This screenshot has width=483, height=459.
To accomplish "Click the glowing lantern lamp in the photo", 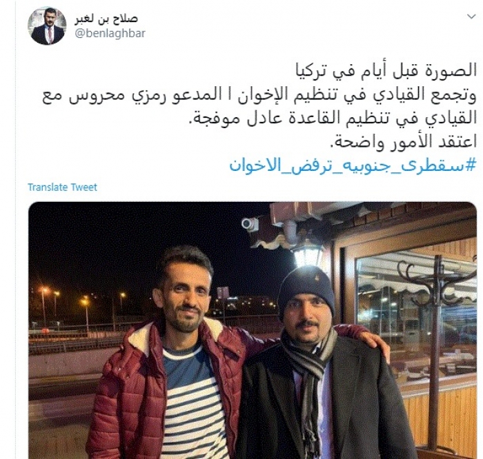I will (x=304, y=255).
